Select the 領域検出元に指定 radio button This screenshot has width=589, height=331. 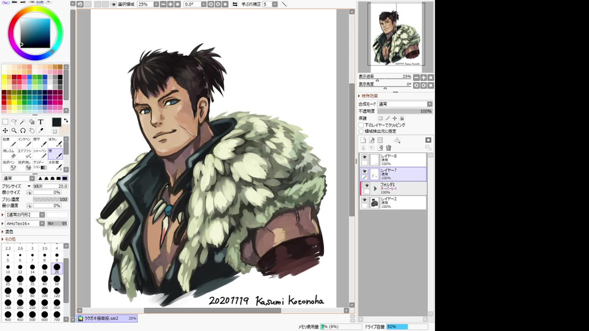361,131
